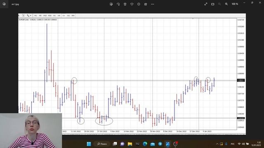
Task: Rotate the image with the rotate icon
Action: coord(118,4)
